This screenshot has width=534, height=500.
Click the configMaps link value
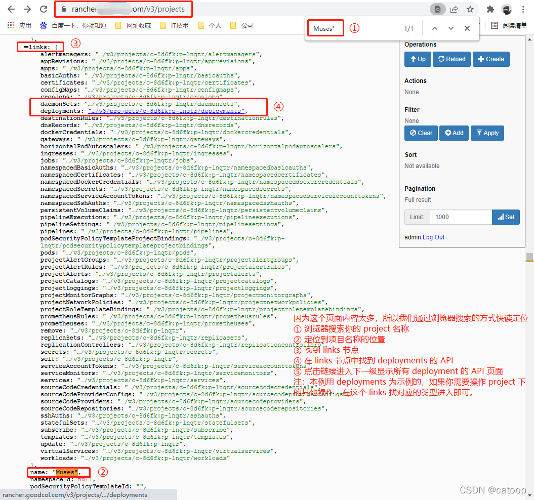[x=161, y=90]
